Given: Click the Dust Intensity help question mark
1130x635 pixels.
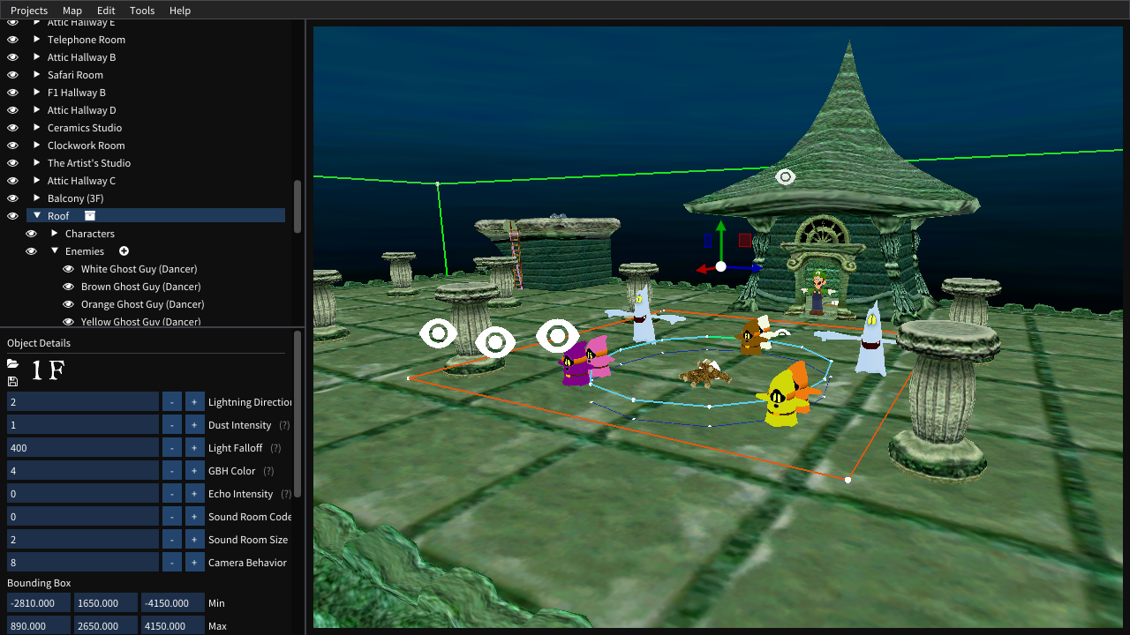Looking at the screenshot, I should coord(284,425).
